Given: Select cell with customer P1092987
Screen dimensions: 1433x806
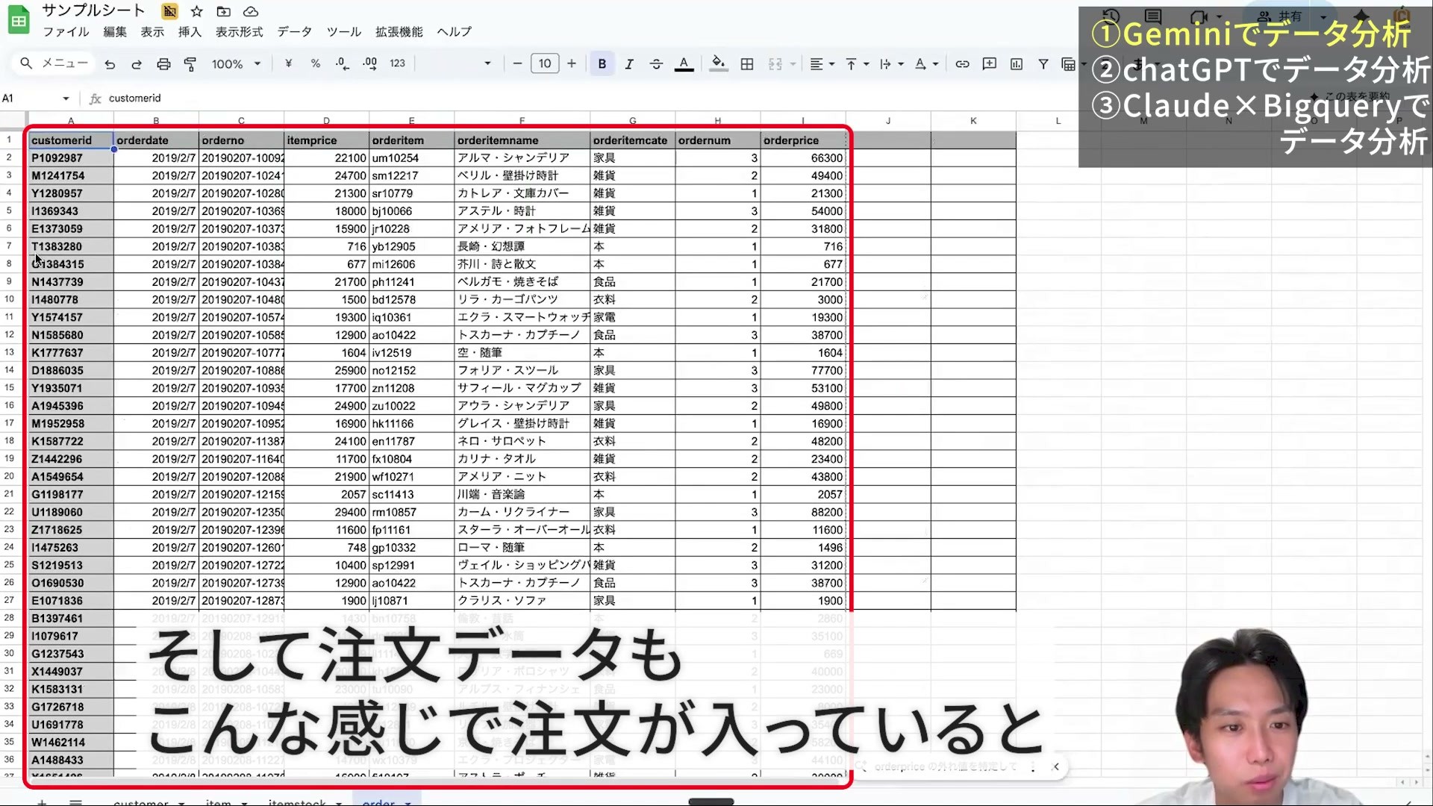Looking at the screenshot, I should pos(71,158).
